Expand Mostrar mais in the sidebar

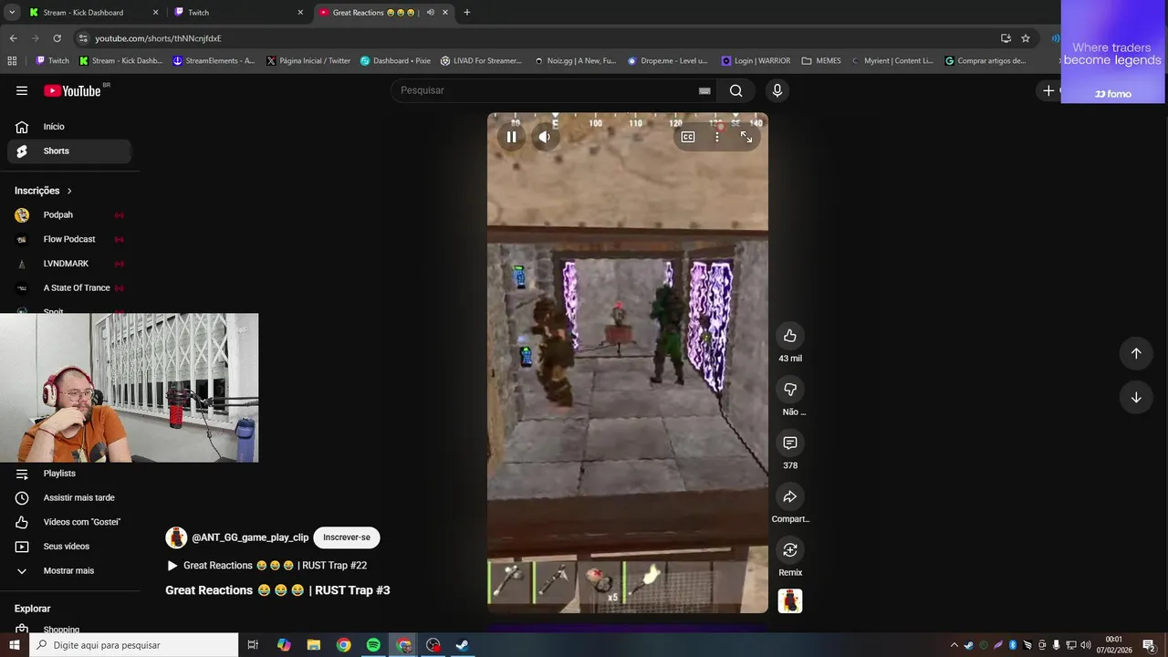coord(68,570)
